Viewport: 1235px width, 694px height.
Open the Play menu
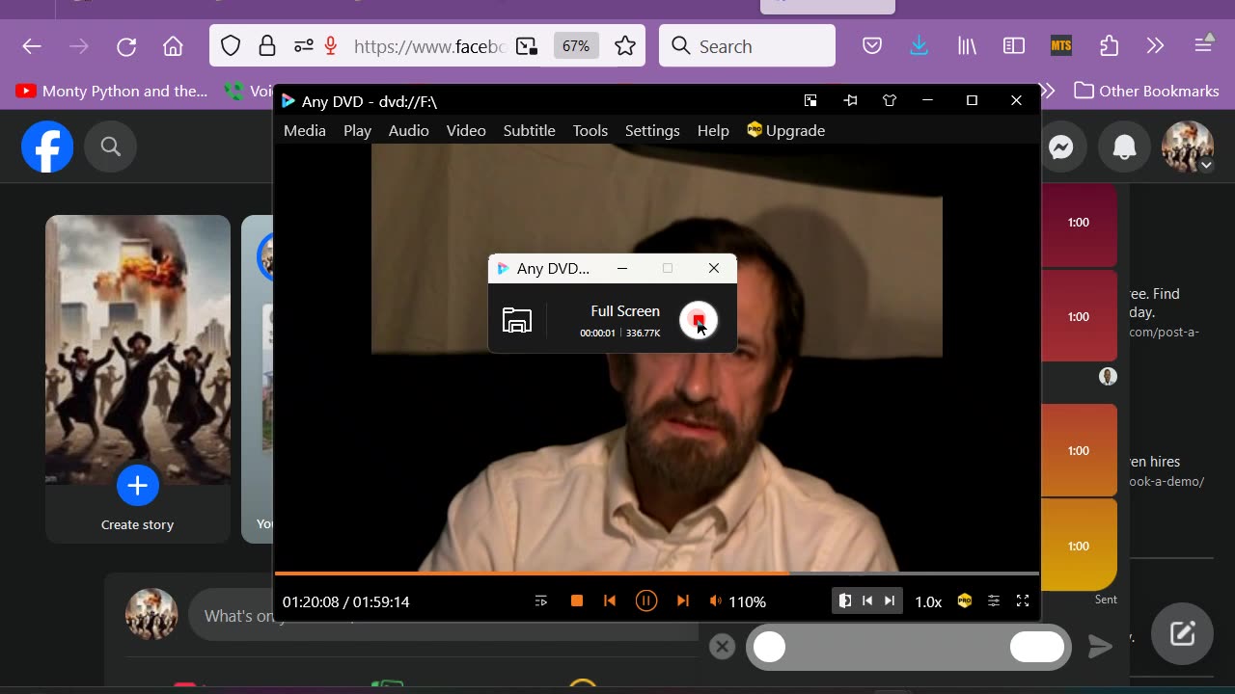pos(357,130)
